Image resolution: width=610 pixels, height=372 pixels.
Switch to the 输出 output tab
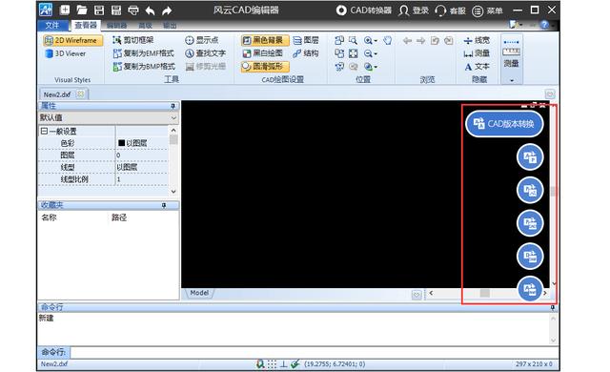point(170,26)
